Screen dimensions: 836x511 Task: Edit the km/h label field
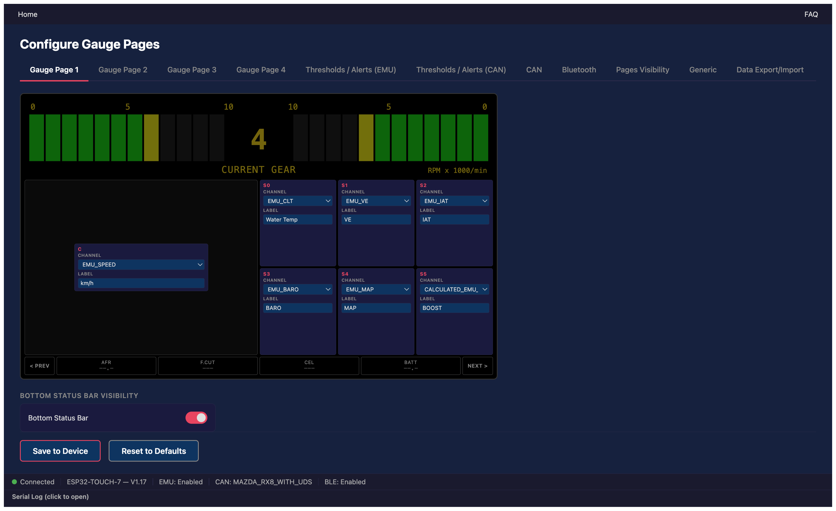(141, 283)
